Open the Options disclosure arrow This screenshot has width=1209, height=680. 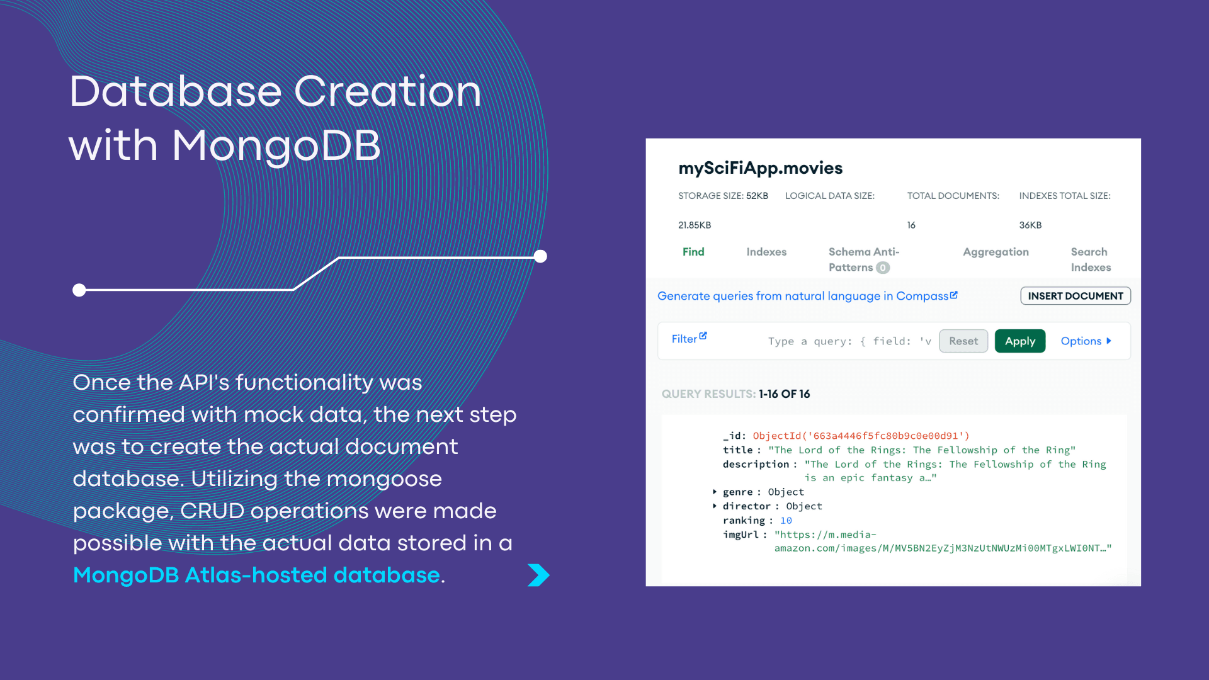(1109, 341)
